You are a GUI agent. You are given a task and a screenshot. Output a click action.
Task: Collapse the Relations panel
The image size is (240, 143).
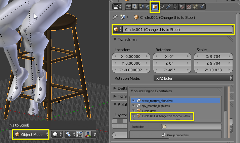tap(115, 104)
